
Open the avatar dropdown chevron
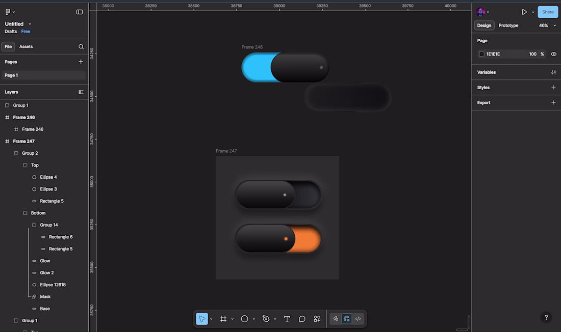pyautogui.click(x=488, y=12)
